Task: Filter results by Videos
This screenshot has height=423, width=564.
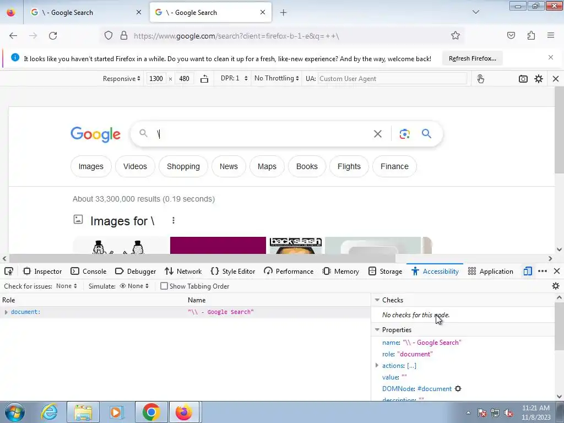Action: tap(135, 166)
